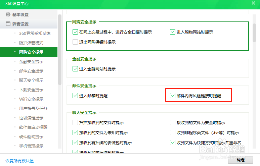Uncheck 收到文件为快捷方式时提示并重命名 checkbox
Viewport: 260px width, 166px height.
click(x=173, y=143)
